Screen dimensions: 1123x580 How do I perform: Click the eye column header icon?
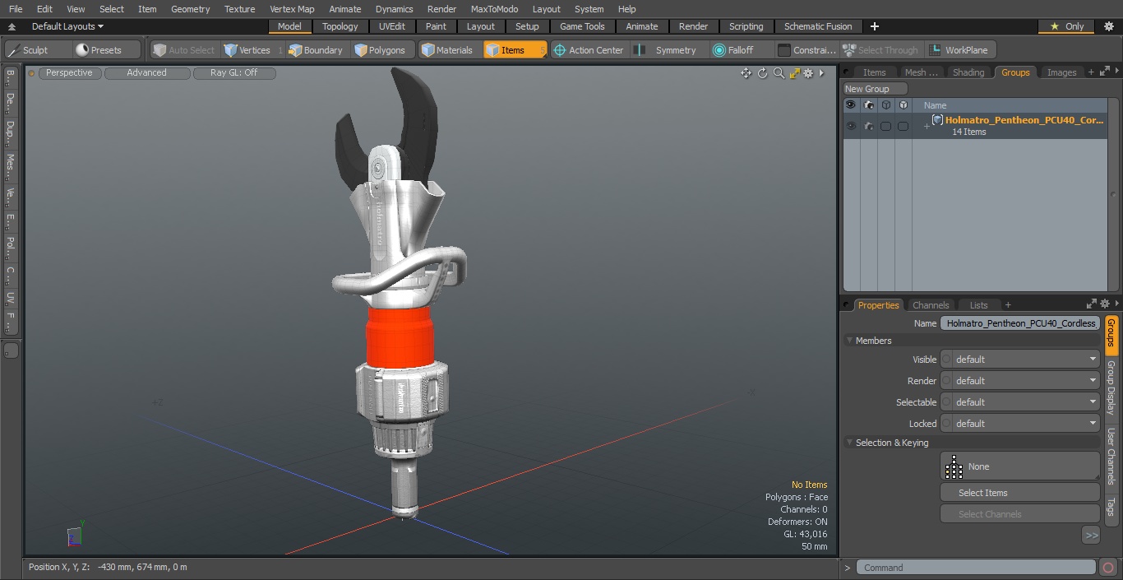click(851, 105)
